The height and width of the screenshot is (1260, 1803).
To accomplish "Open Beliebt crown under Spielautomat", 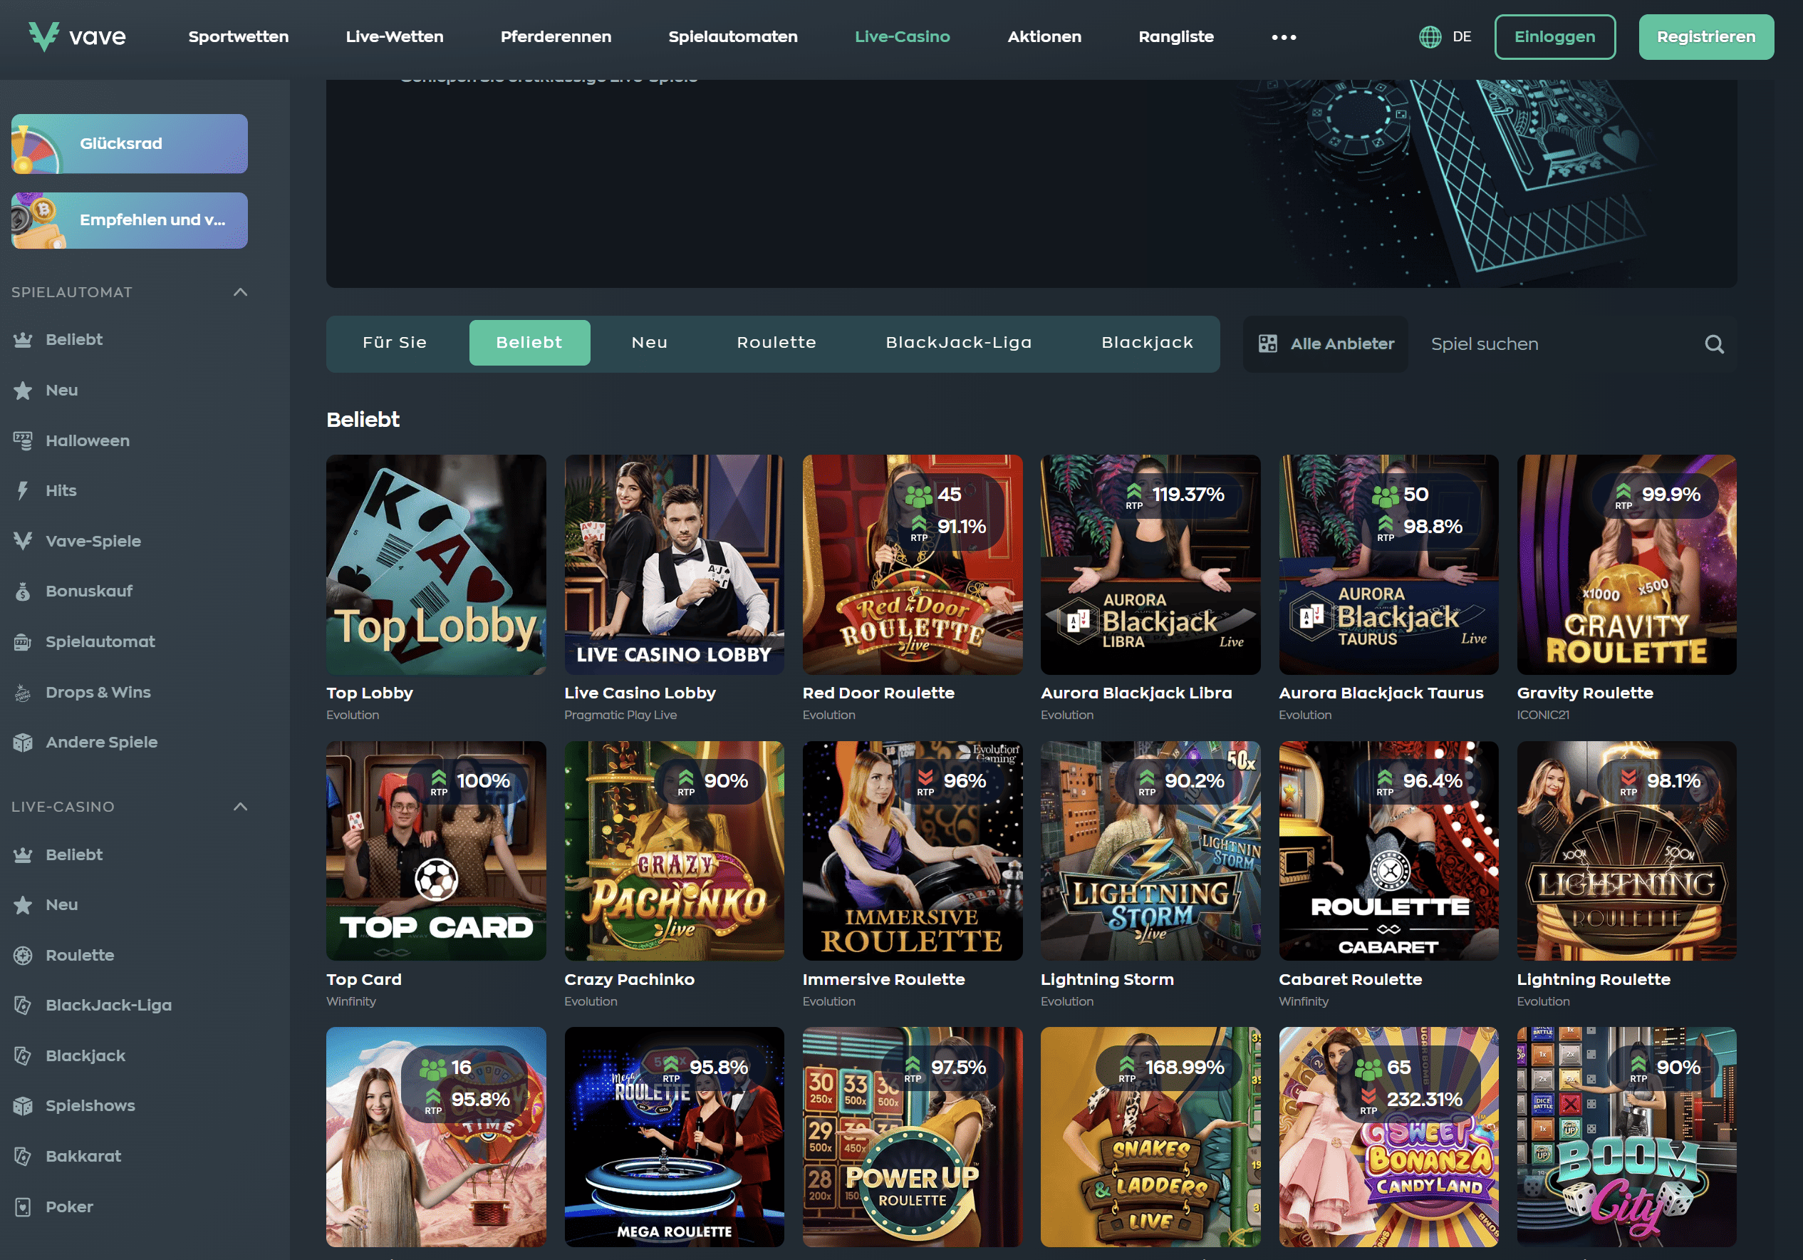I will 23,339.
